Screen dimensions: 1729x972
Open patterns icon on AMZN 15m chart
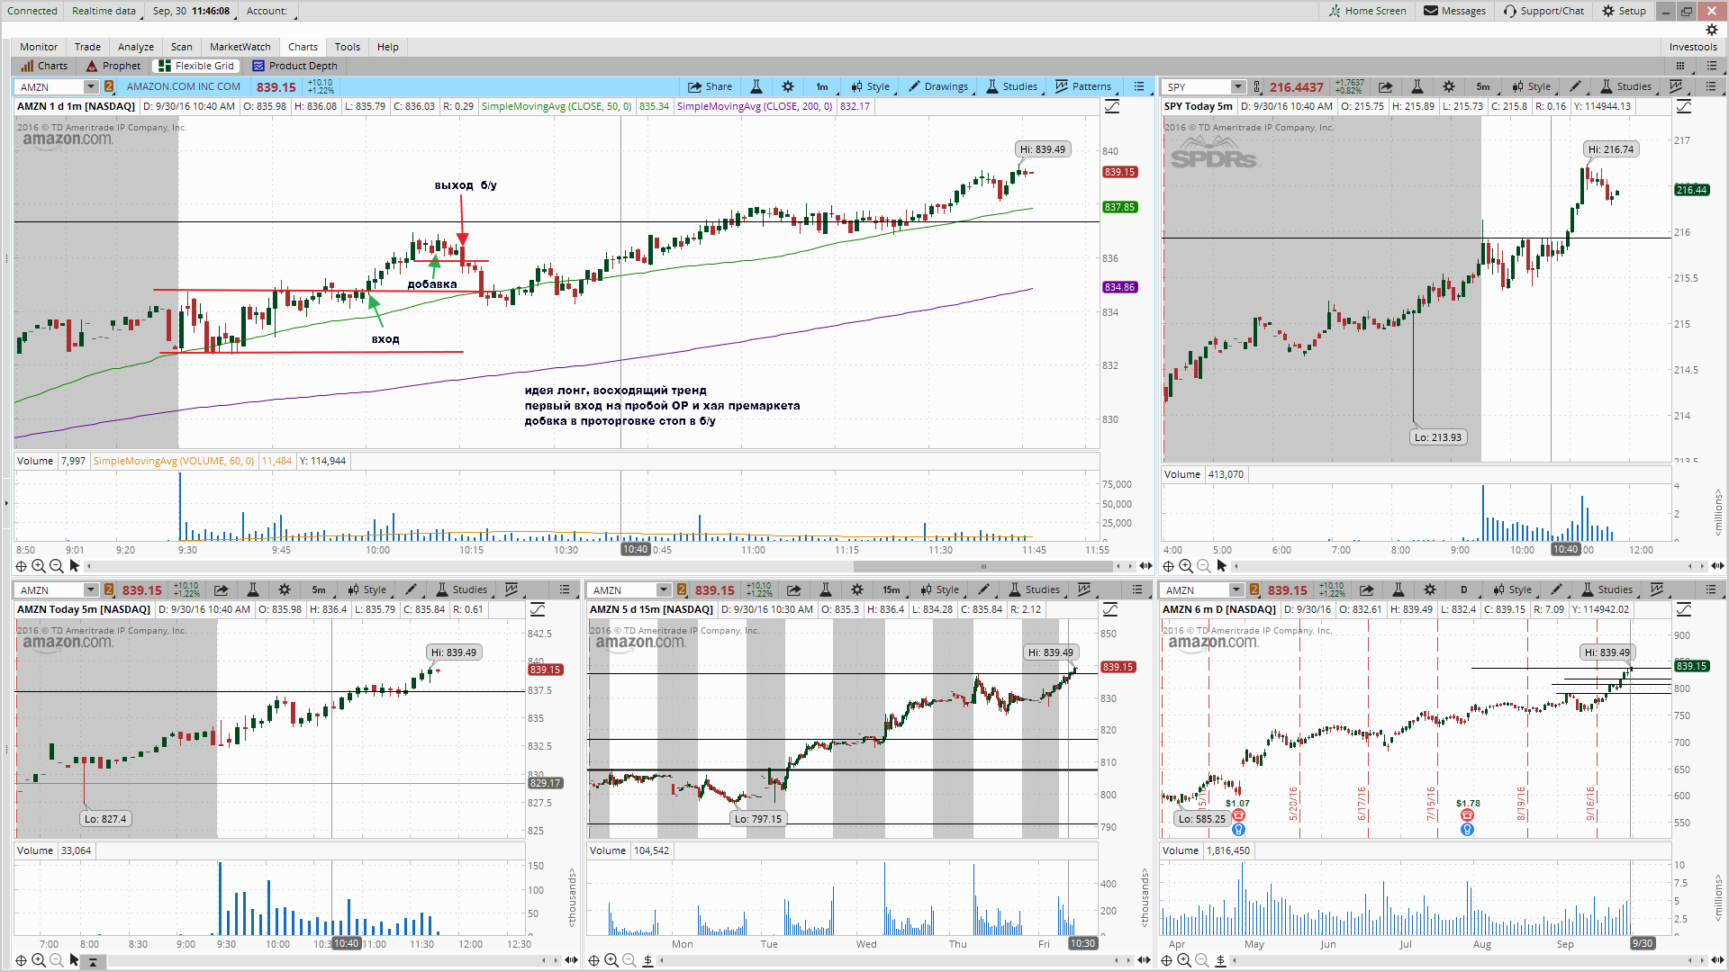tap(1084, 589)
